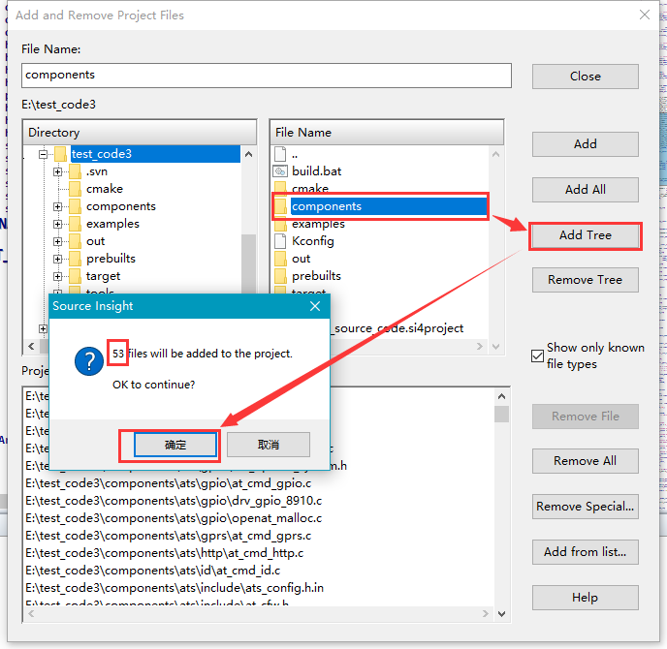Click the Remove All button
667x649 pixels.
(585, 461)
